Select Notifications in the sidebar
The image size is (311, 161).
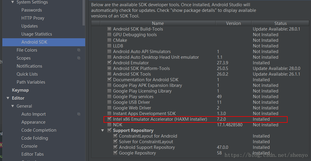click(x=29, y=66)
